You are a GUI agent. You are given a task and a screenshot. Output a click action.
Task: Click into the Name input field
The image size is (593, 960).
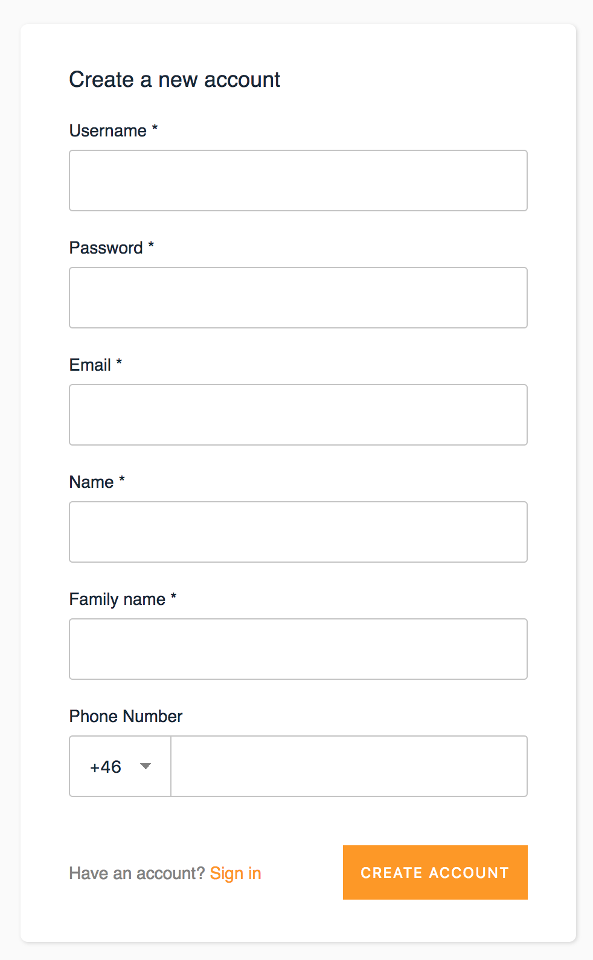click(298, 531)
